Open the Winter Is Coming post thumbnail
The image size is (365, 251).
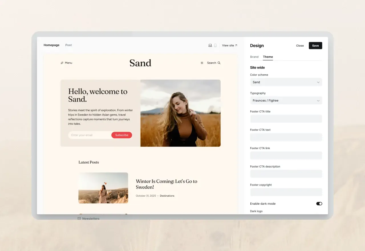pos(103,188)
